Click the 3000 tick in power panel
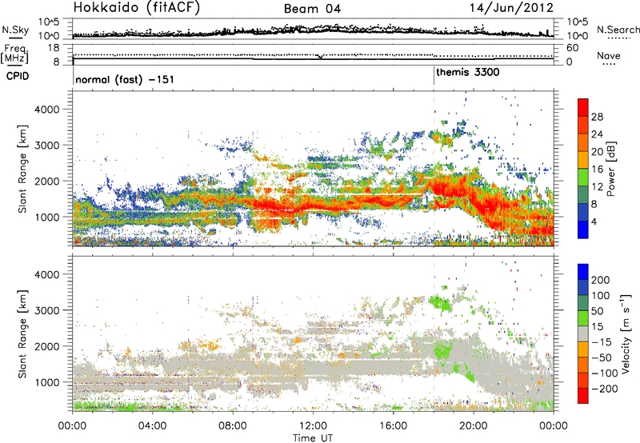This screenshot has width=640, height=443. (46, 146)
